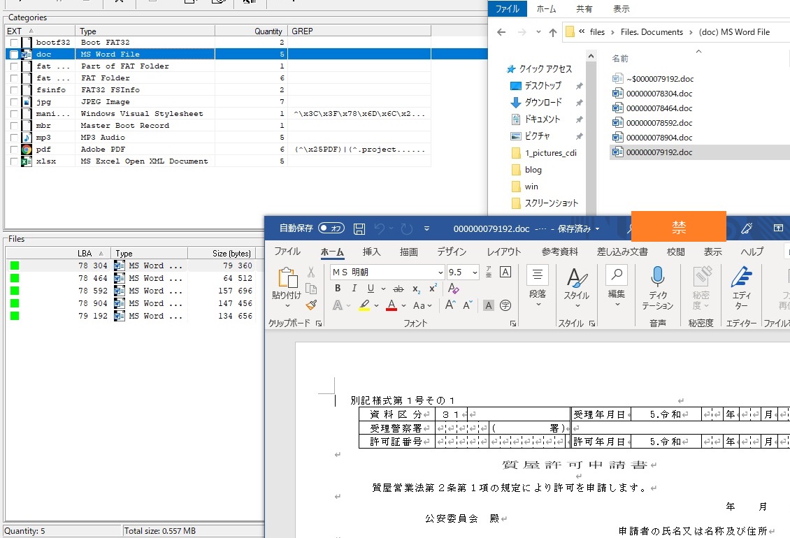
Task: Click the Format Painter brush icon
Action: [x=311, y=305]
